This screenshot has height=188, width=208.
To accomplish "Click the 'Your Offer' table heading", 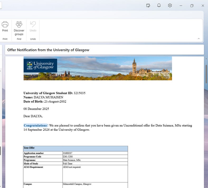I will click(29, 148).
